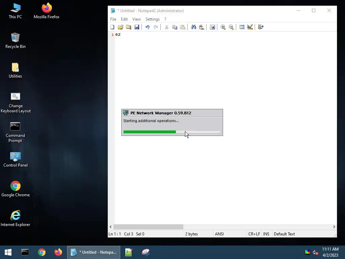Click the CR+LF line ending status entry
The height and width of the screenshot is (259, 345).
tap(254, 234)
